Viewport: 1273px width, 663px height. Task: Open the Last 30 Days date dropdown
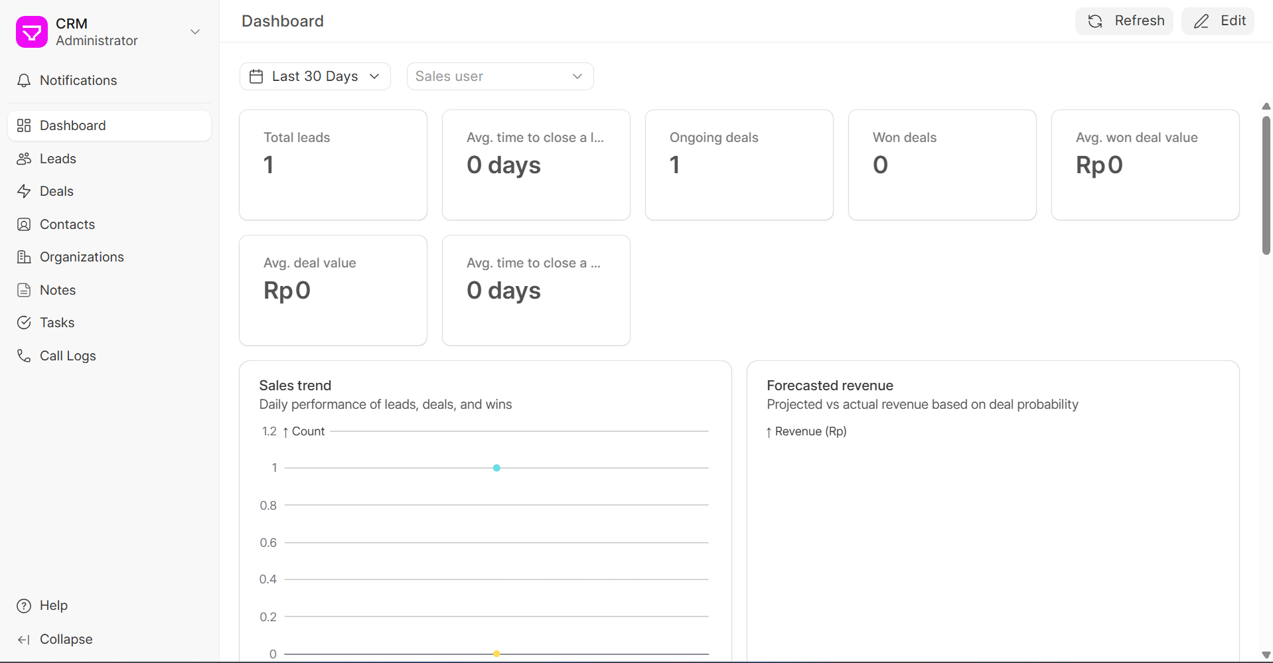pyautogui.click(x=315, y=76)
